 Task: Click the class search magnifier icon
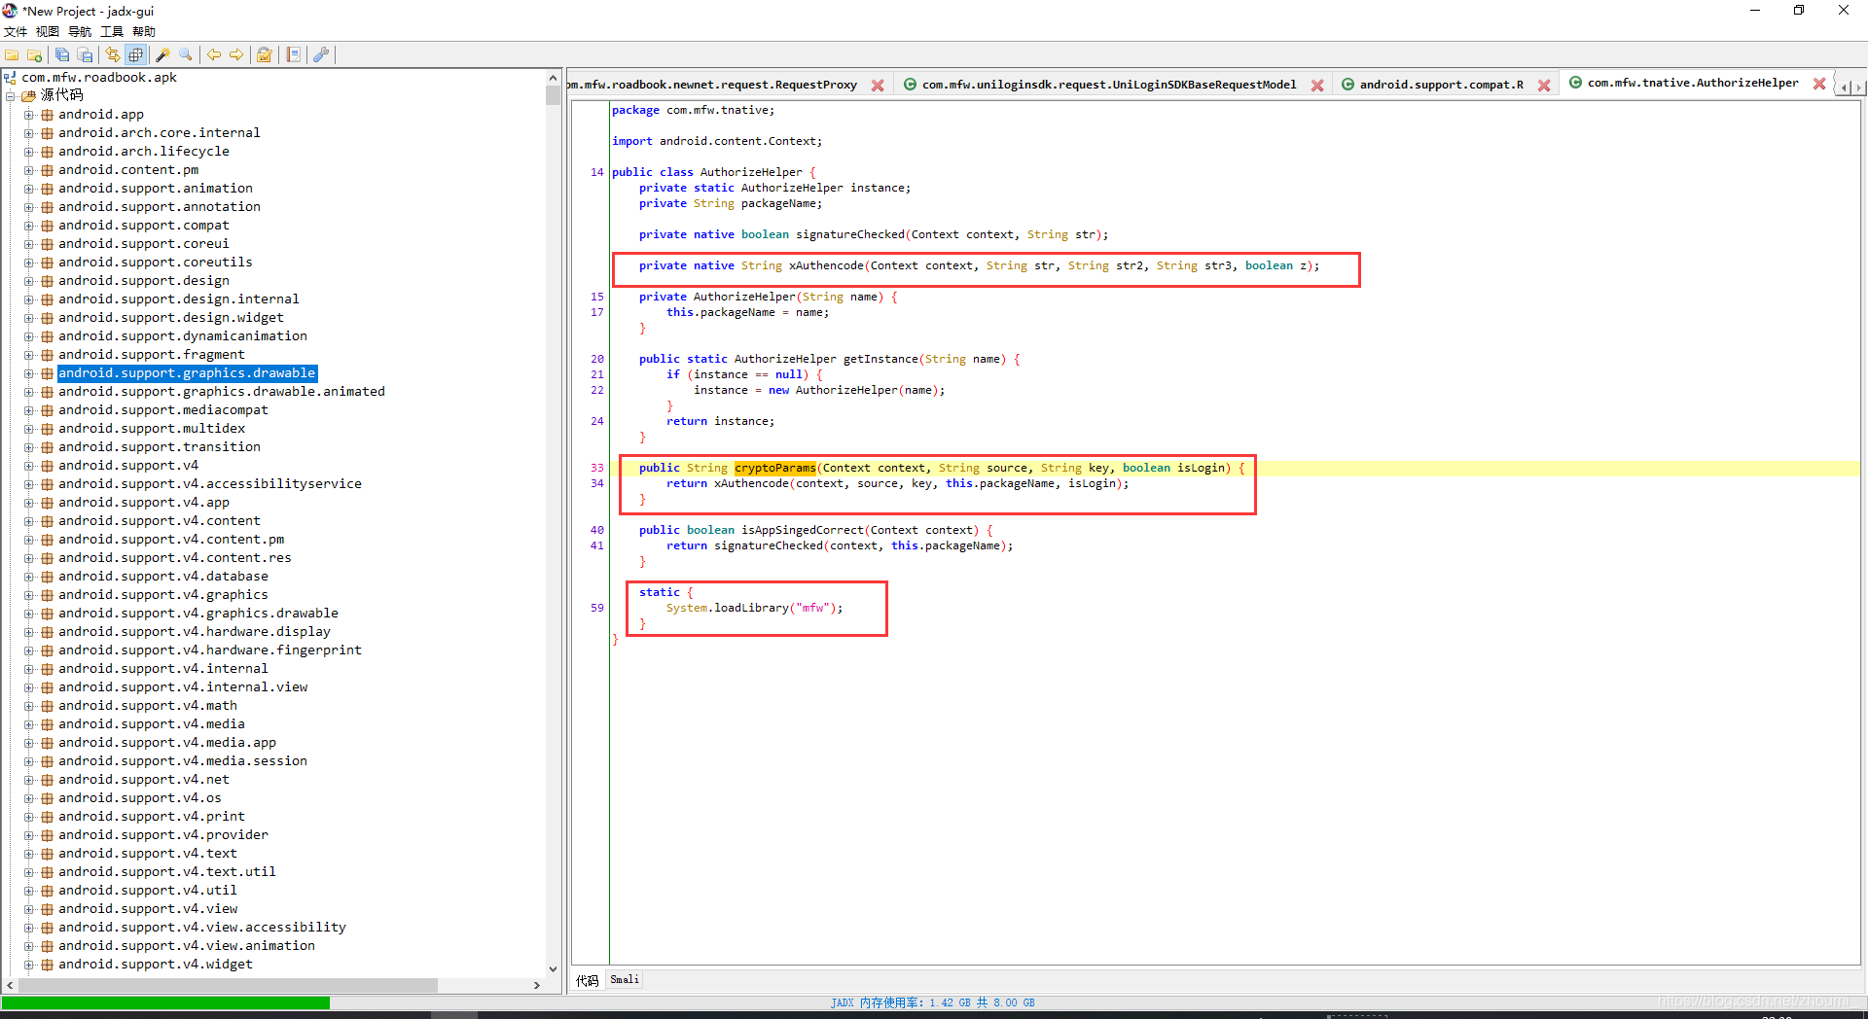186,55
